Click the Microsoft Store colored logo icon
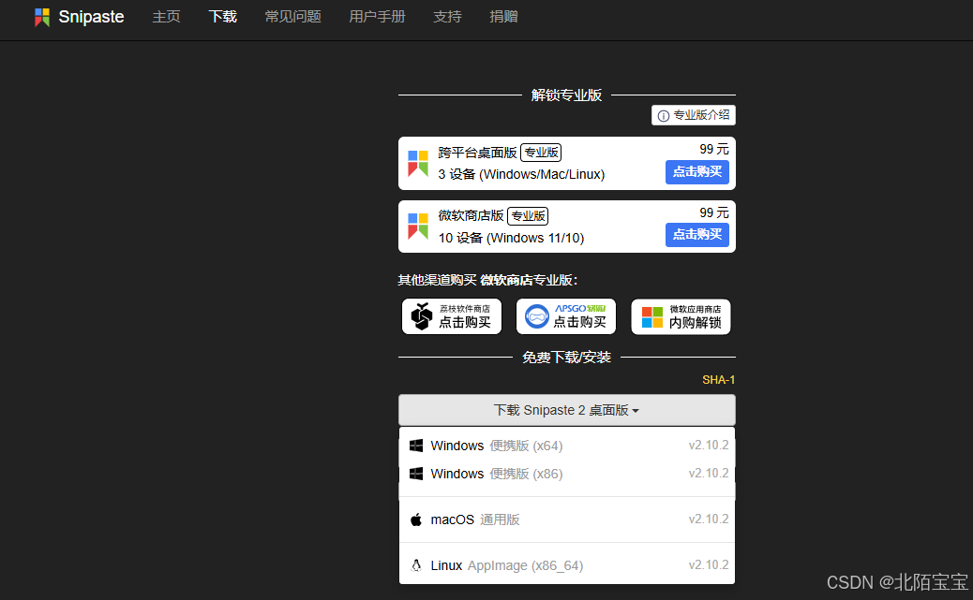This screenshot has height=600, width=973. tap(652, 317)
